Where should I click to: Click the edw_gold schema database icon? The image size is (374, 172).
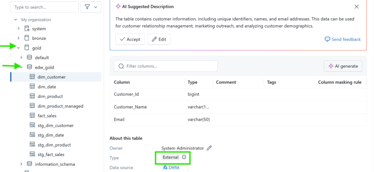[30, 67]
